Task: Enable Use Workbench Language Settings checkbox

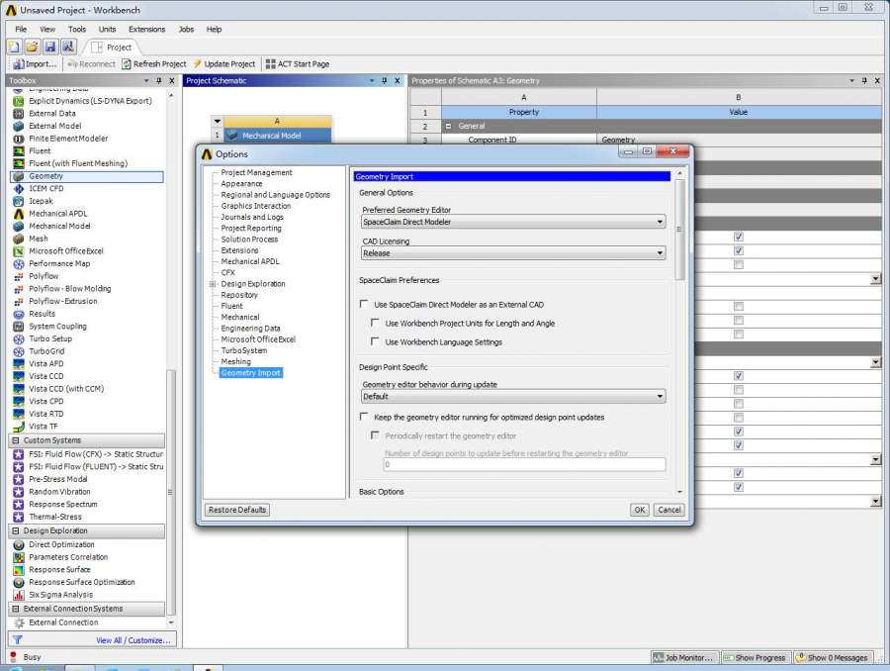Action: [375, 341]
